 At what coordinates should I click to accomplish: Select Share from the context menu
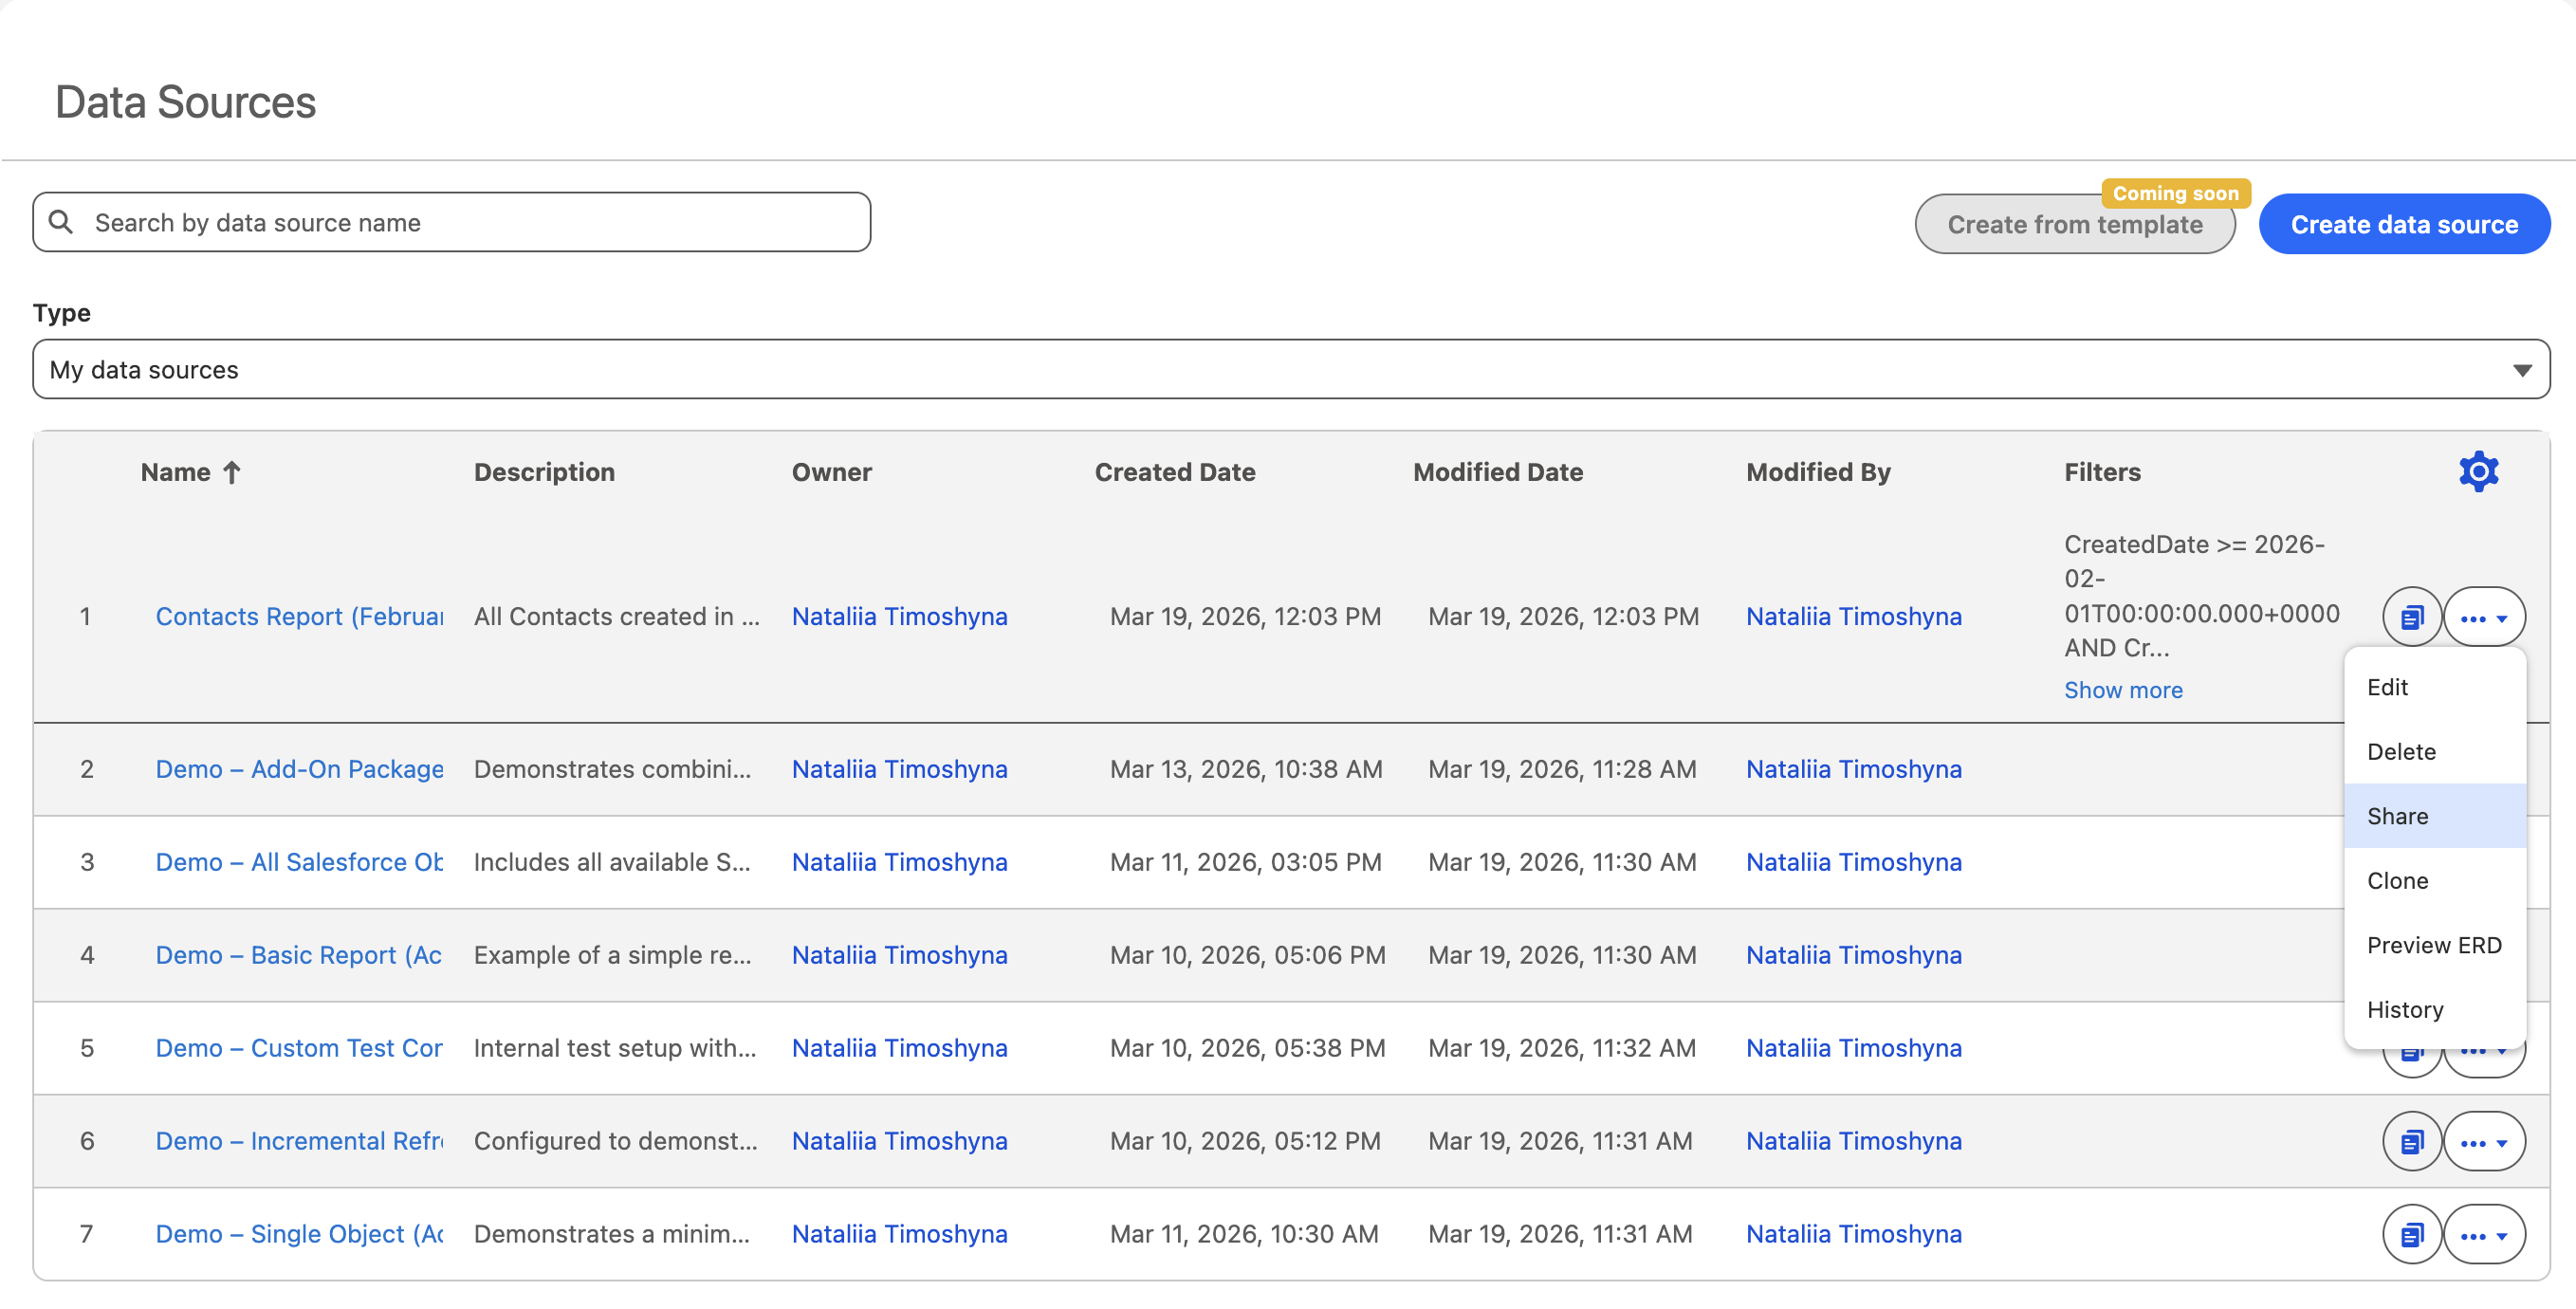tap(2397, 816)
